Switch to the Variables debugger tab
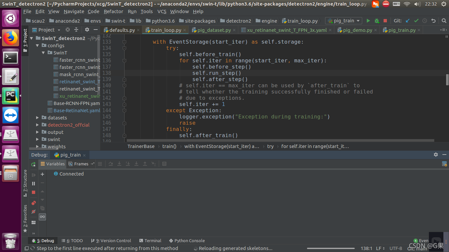The height and width of the screenshot is (252, 449). 53,164
